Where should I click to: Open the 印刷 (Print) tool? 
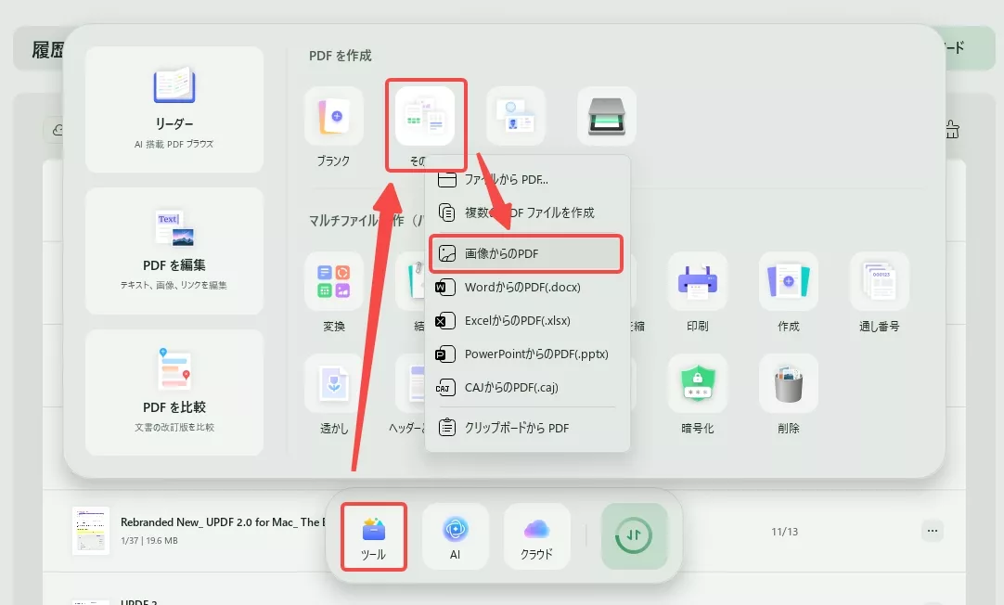697,281
